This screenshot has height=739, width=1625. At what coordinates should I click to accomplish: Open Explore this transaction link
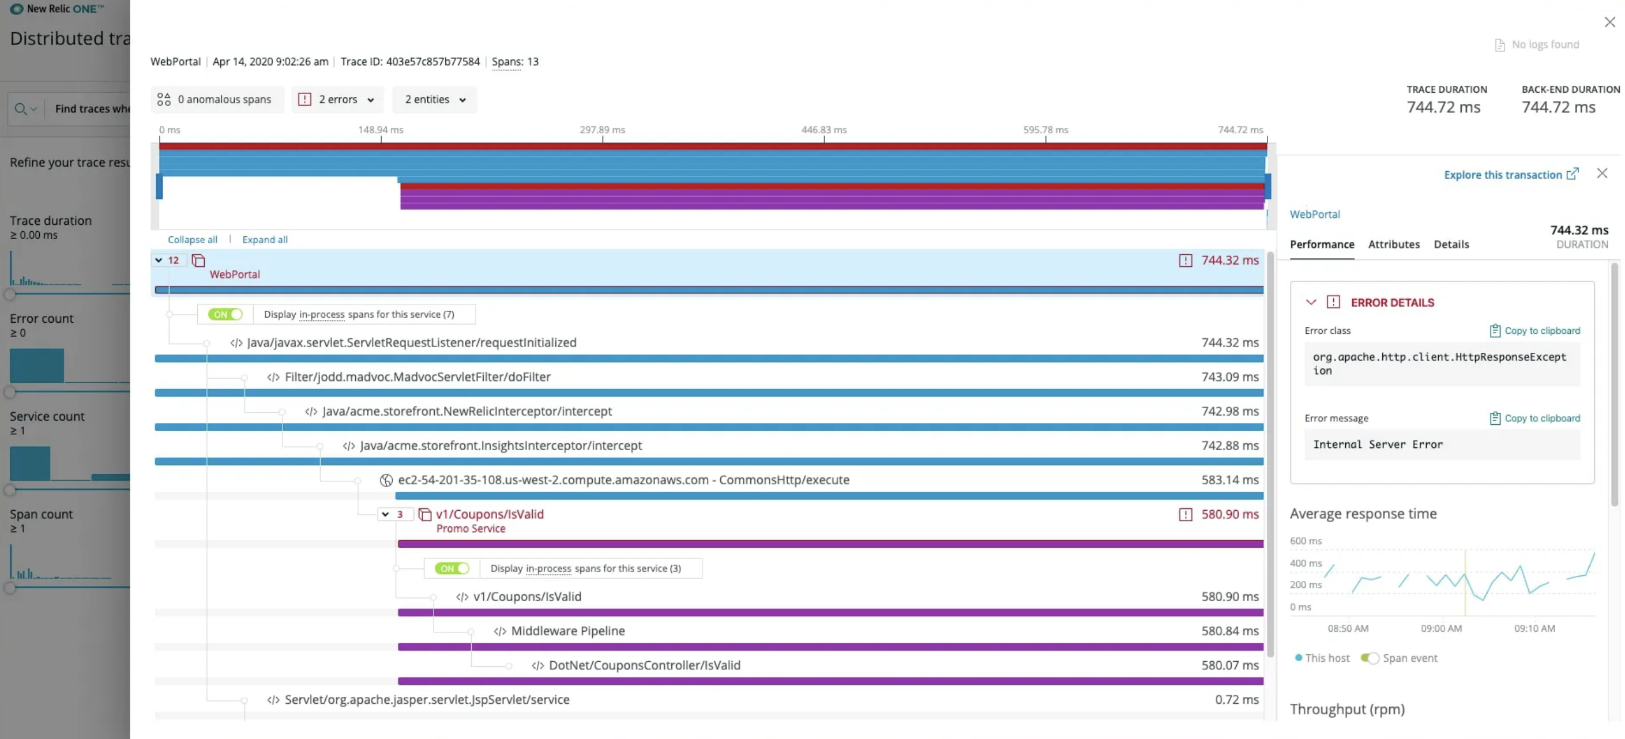1511,175
